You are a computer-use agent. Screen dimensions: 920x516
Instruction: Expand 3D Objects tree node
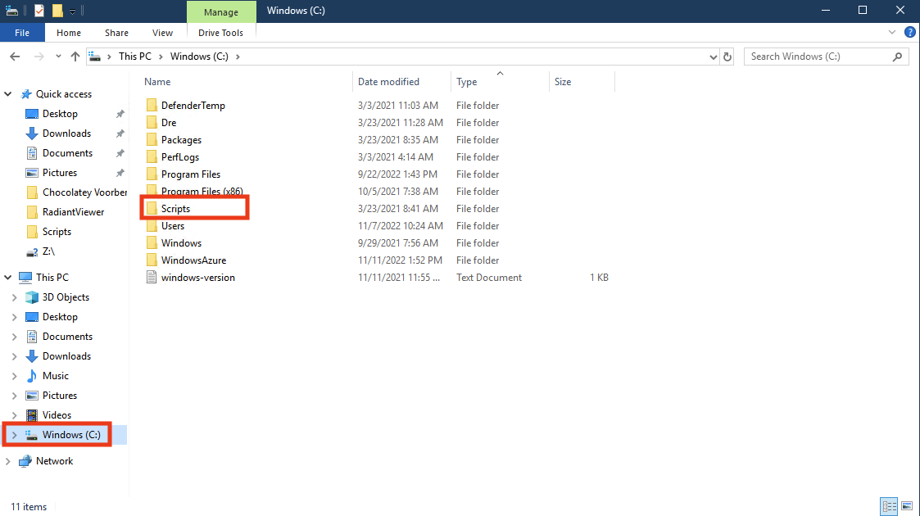[x=15, y=297]
